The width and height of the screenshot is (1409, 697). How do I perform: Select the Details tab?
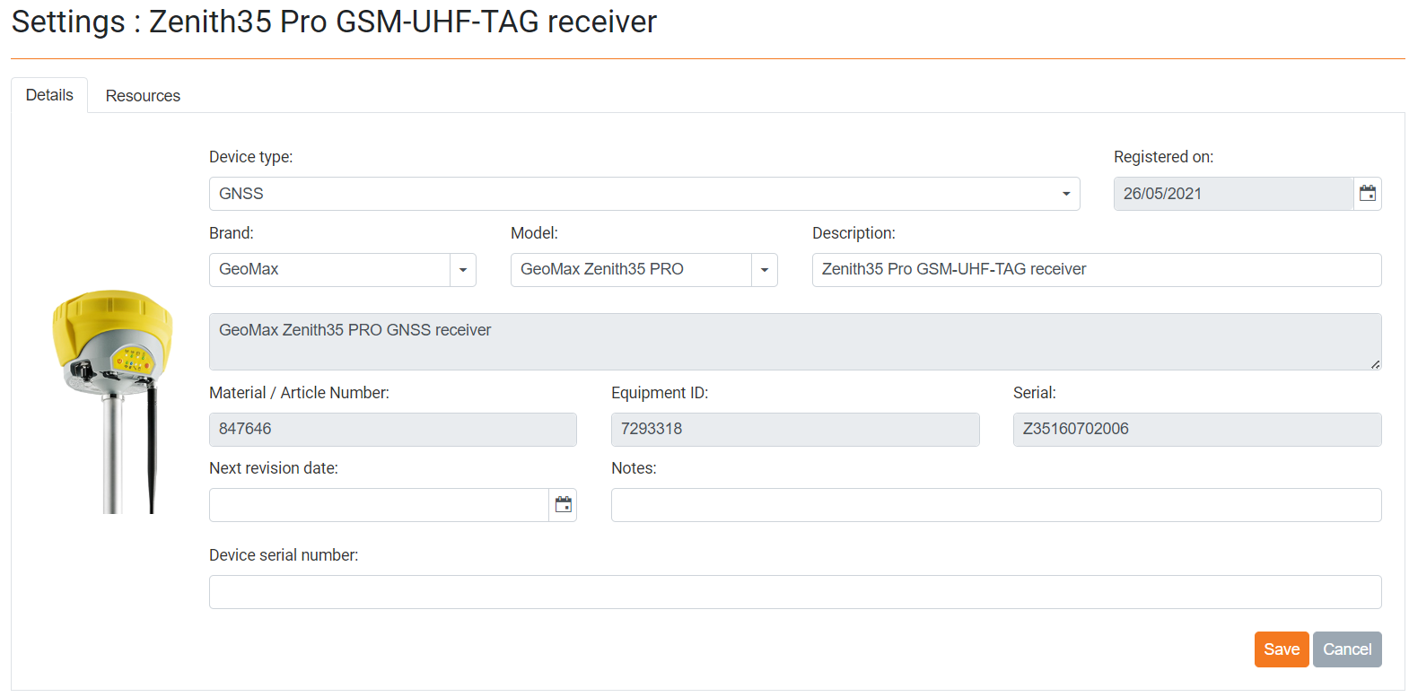point(49,95)
